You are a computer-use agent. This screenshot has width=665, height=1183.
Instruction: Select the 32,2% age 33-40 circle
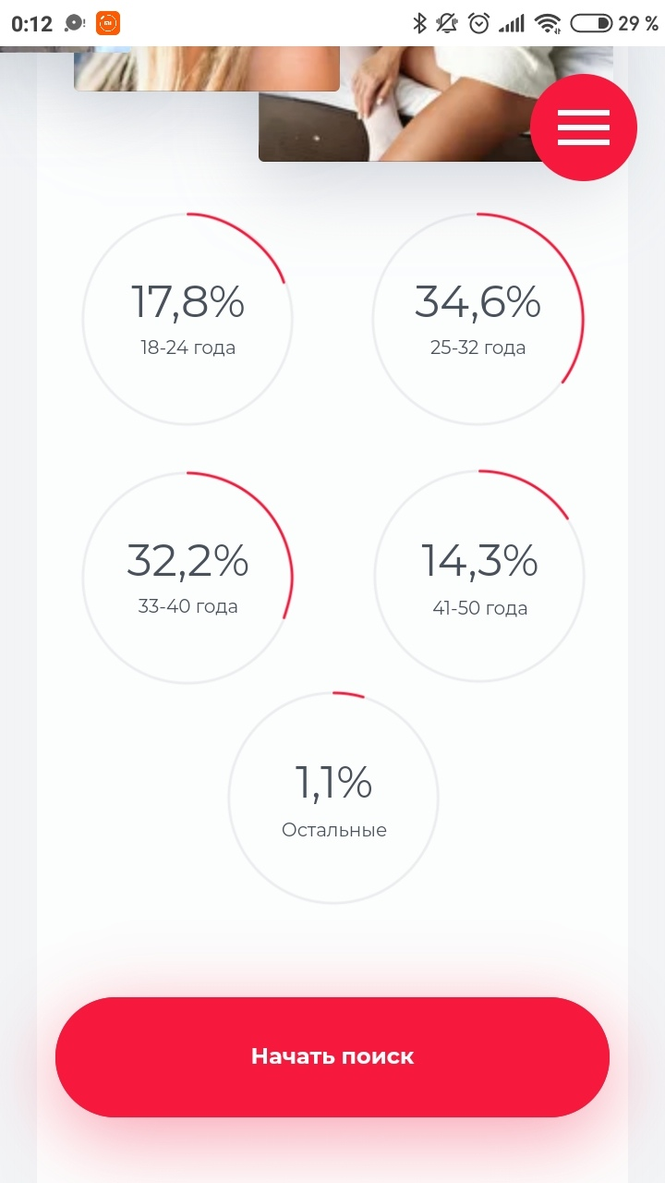(187, 578)
